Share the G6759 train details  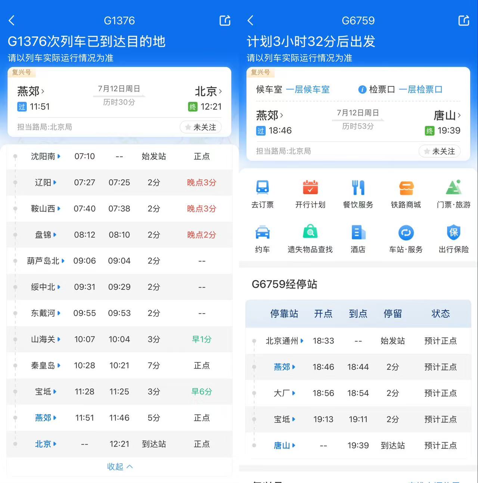coord(464,21)
